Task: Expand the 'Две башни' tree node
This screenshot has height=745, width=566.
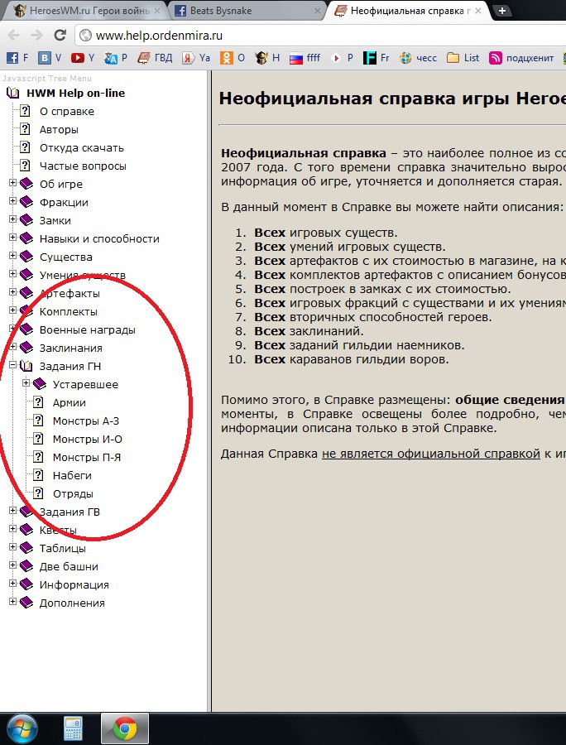Action: [12, 565]
